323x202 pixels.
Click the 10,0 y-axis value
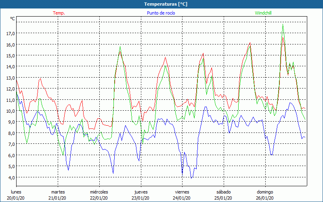[x=10, y=111]
